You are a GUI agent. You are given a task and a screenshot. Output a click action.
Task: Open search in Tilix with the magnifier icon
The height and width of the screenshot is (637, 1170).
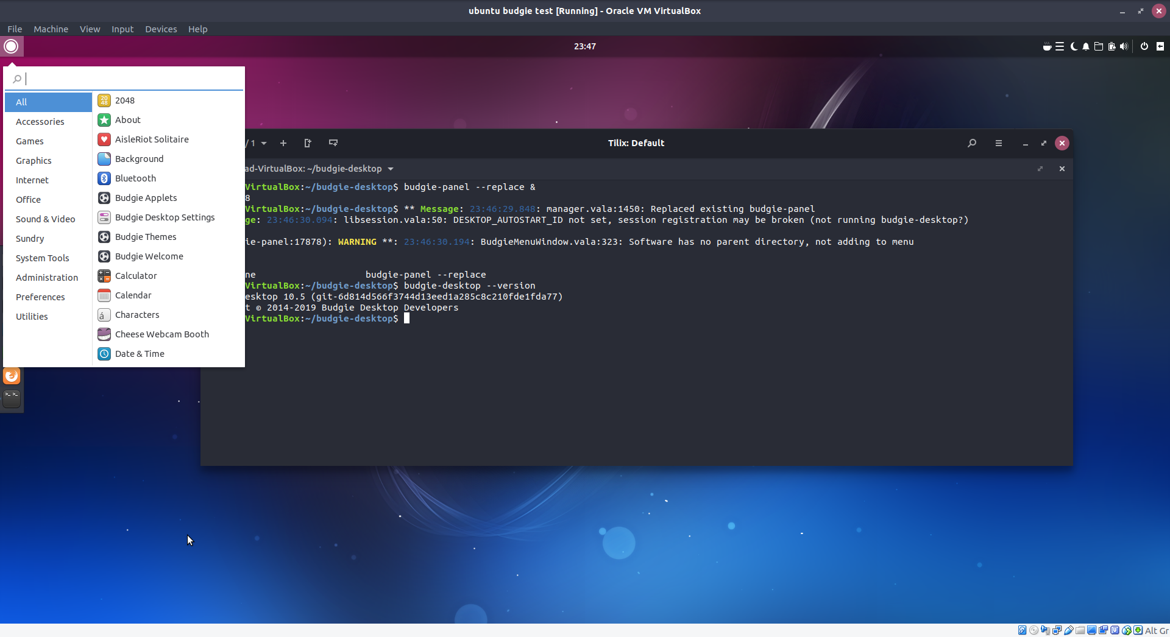972,143
